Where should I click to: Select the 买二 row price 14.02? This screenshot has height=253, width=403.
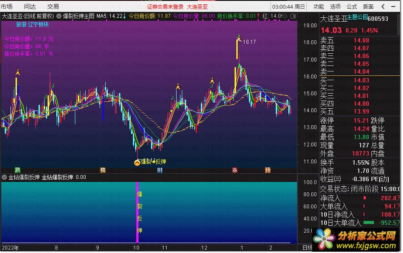click(361, 88)
